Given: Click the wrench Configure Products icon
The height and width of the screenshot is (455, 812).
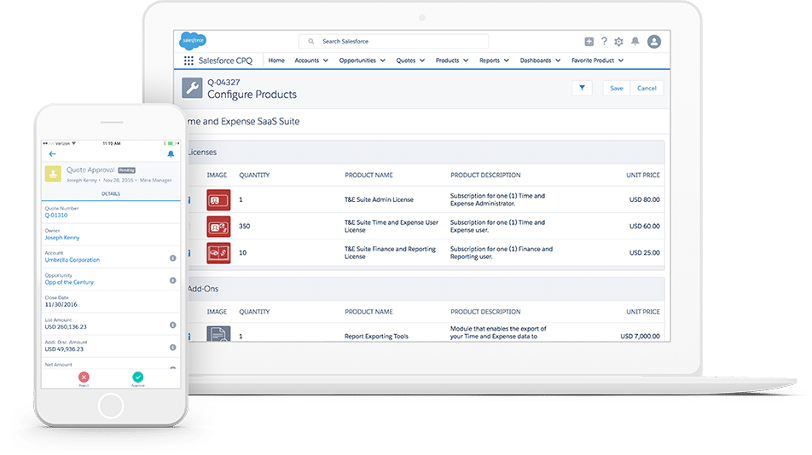Looking at the screenshot, I should click(x=192, y=88).
